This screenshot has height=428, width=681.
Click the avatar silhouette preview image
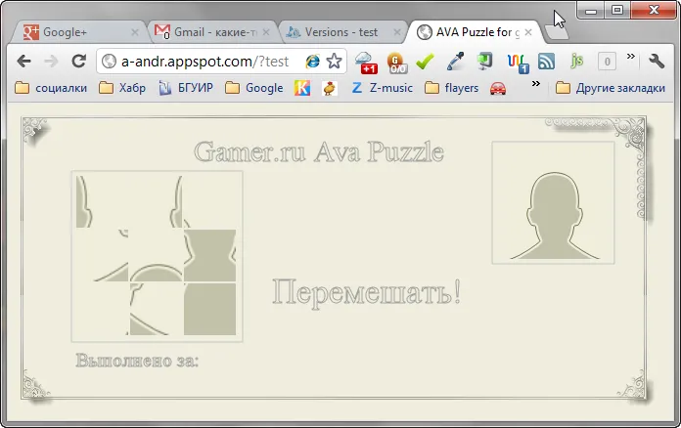coord(553,202)
